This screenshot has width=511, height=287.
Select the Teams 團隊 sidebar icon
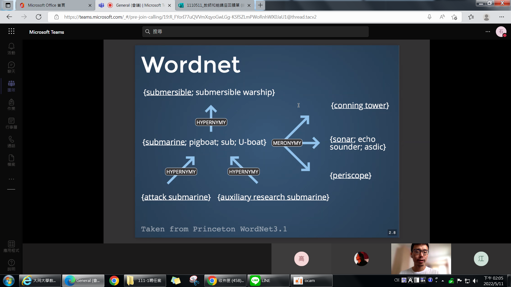[11, 86]
